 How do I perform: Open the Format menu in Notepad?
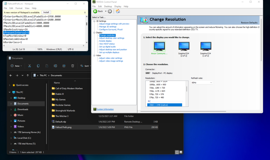[19, 8]
